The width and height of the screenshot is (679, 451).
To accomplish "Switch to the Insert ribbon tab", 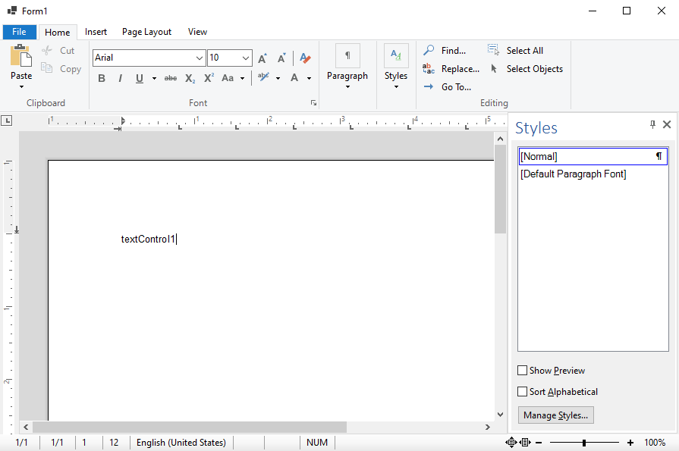I will pyautogui.click(x=96, y=32).
